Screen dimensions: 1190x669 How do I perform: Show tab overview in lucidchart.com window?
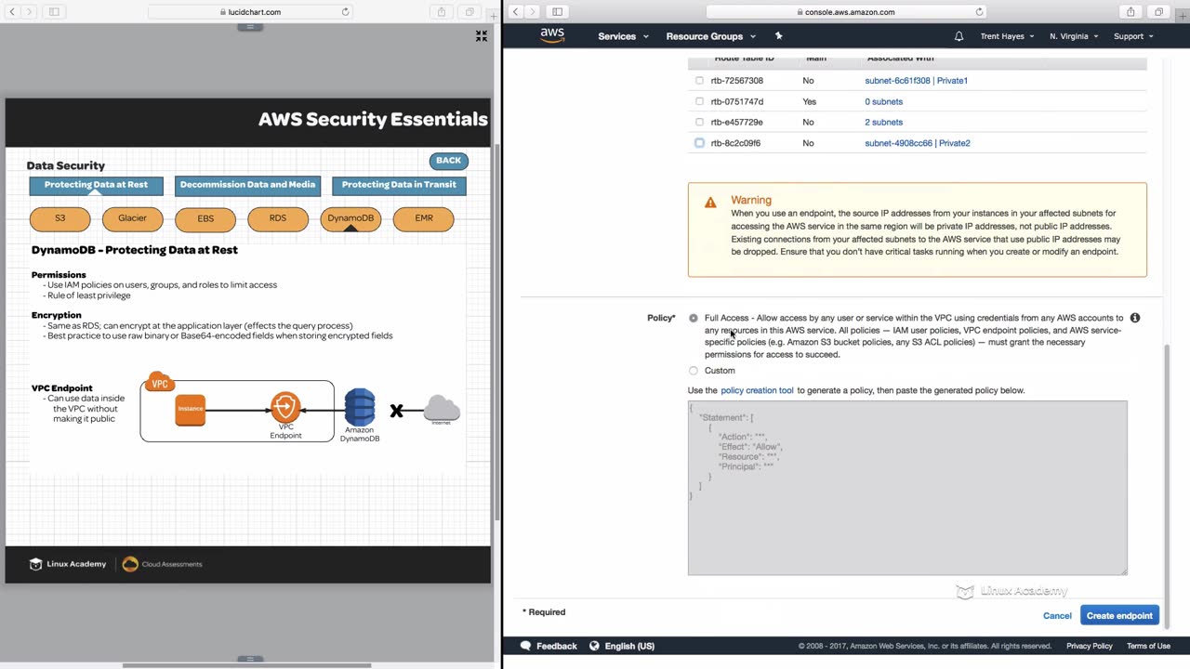point(469,12)
